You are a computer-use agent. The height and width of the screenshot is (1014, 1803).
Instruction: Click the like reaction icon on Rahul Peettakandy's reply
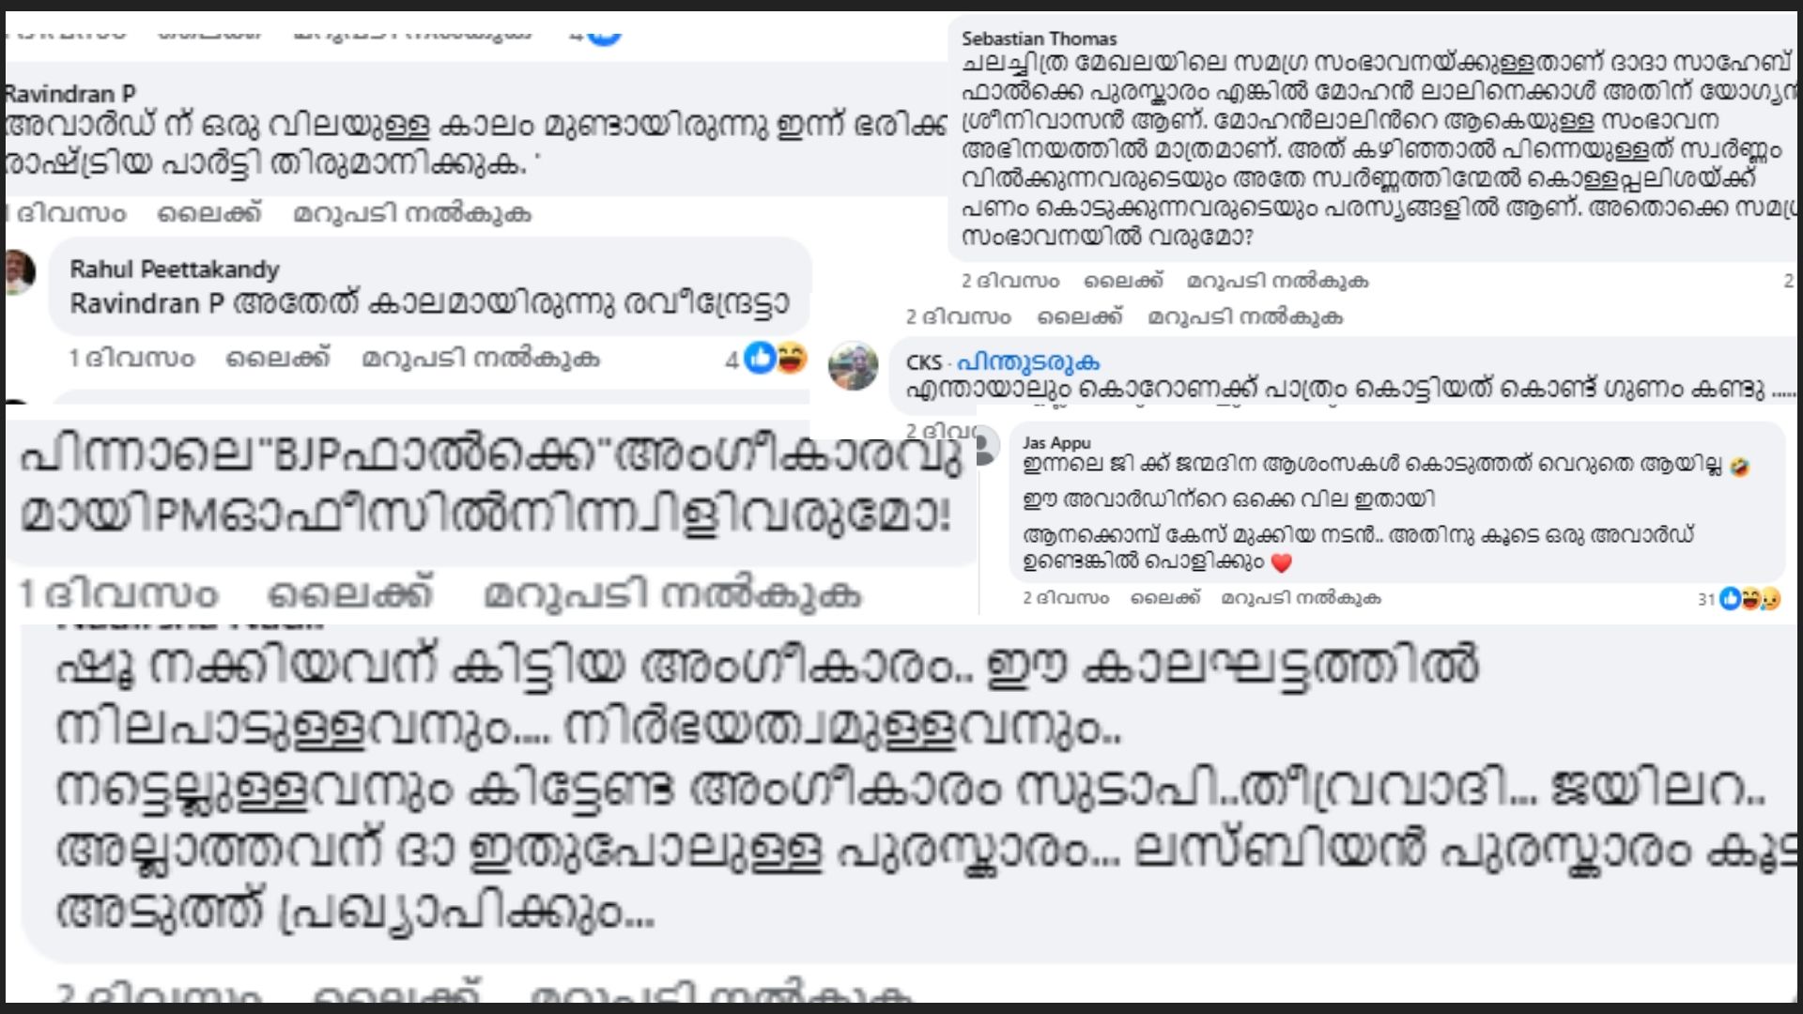click(x=760, y=358)
